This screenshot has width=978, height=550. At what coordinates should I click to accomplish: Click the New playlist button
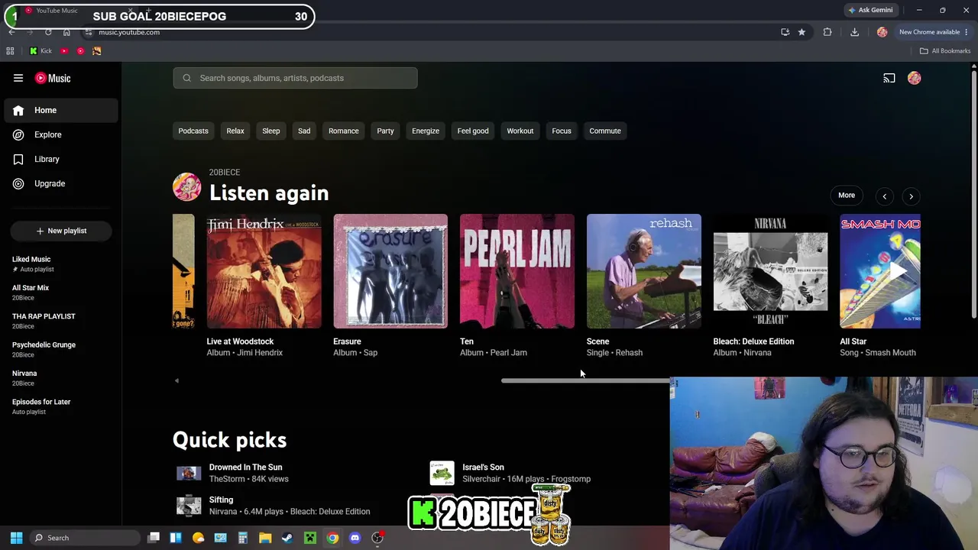pyautogui.click(x=61, y=231)
